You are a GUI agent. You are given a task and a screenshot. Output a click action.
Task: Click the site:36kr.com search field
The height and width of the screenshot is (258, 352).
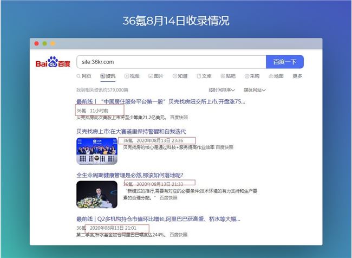point(171,62)
